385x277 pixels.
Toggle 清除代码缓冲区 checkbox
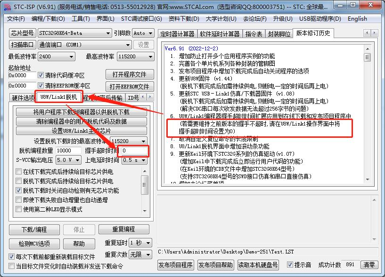(41, 75)
